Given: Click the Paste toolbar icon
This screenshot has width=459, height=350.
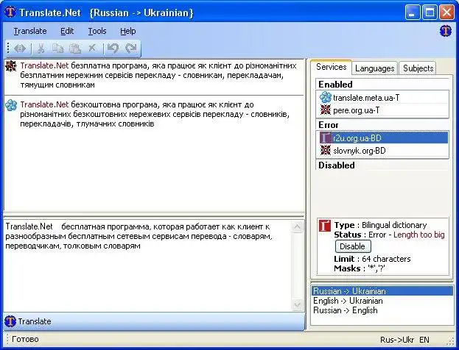Looking at the screenshot, I should point(75,49).
